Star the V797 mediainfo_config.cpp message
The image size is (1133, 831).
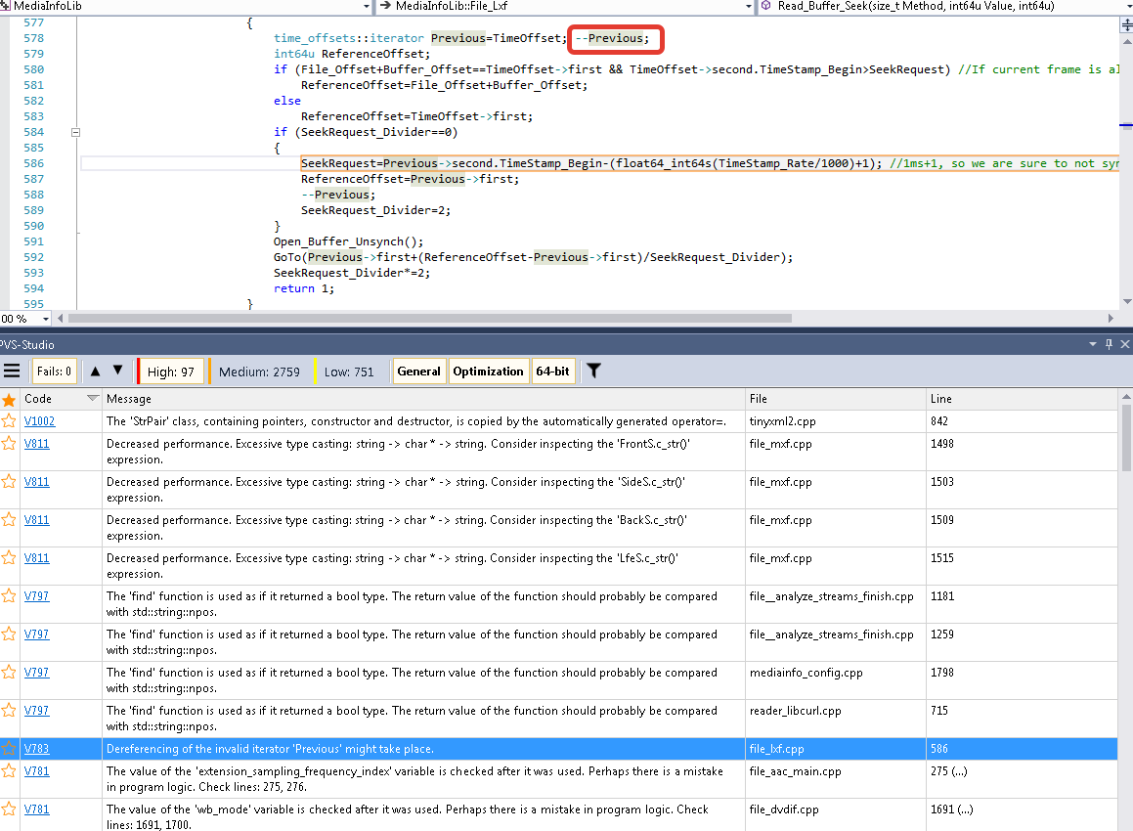[x=9, y=672]
